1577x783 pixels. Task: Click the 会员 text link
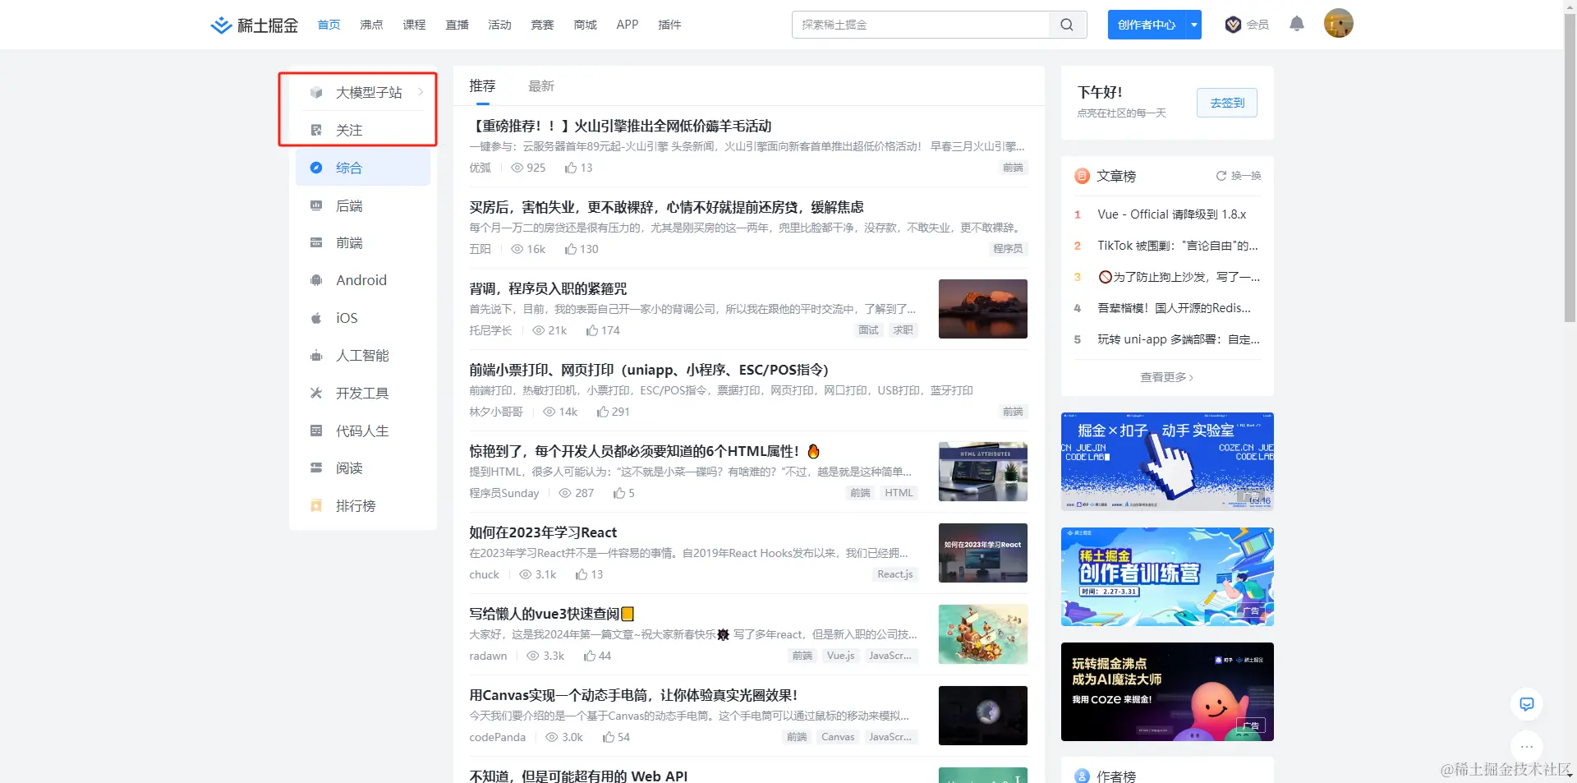[x=1257, y=25]
